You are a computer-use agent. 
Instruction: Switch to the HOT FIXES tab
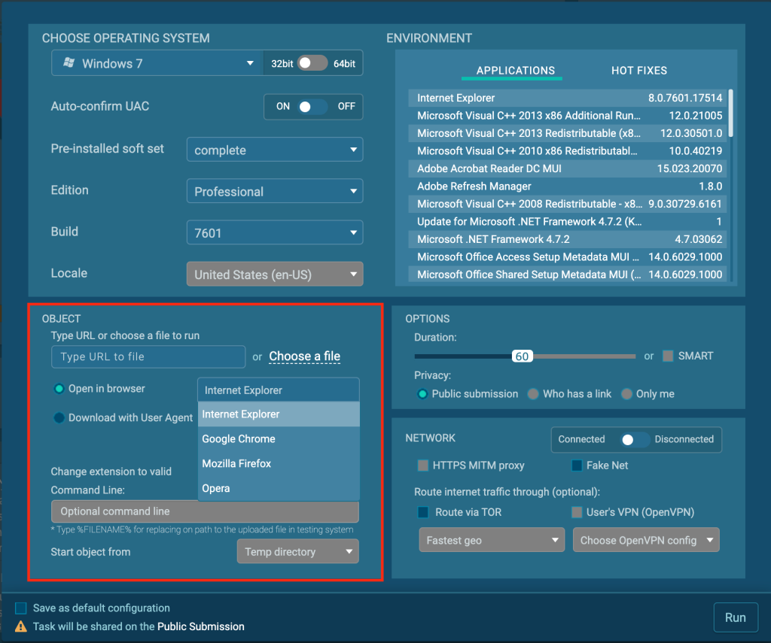point(638,71)
